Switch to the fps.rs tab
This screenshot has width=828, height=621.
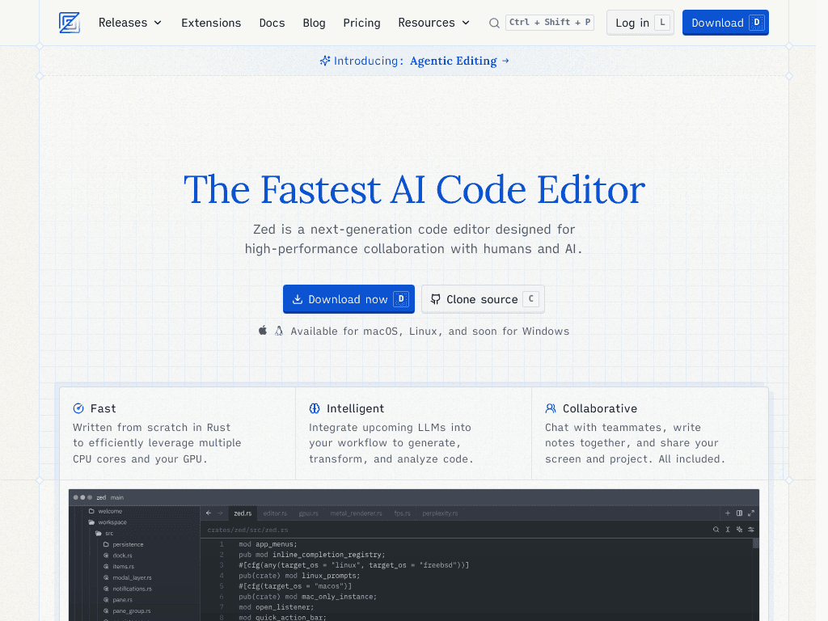tap(403, 513)
